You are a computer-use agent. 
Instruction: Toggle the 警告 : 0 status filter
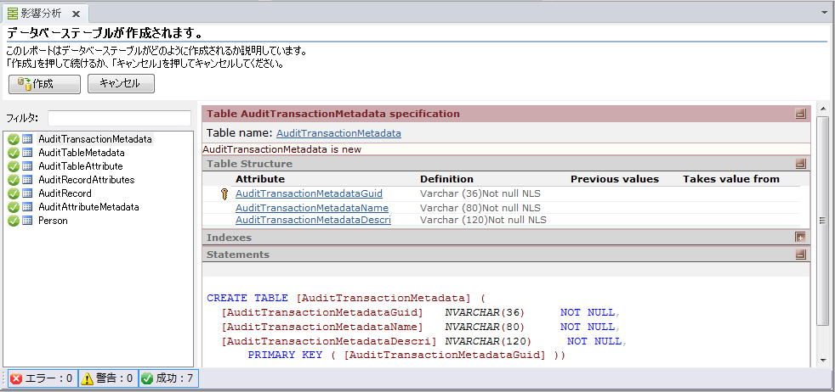[109, 378]
